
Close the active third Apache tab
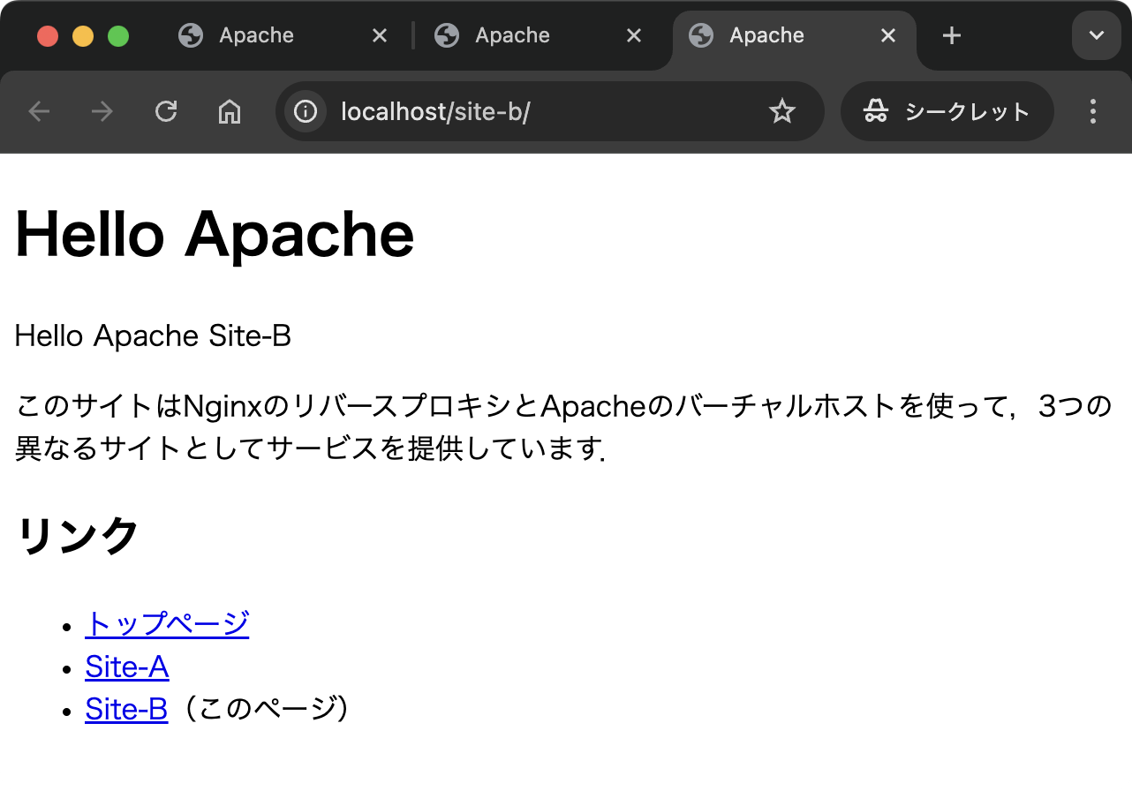coord(888,36)
